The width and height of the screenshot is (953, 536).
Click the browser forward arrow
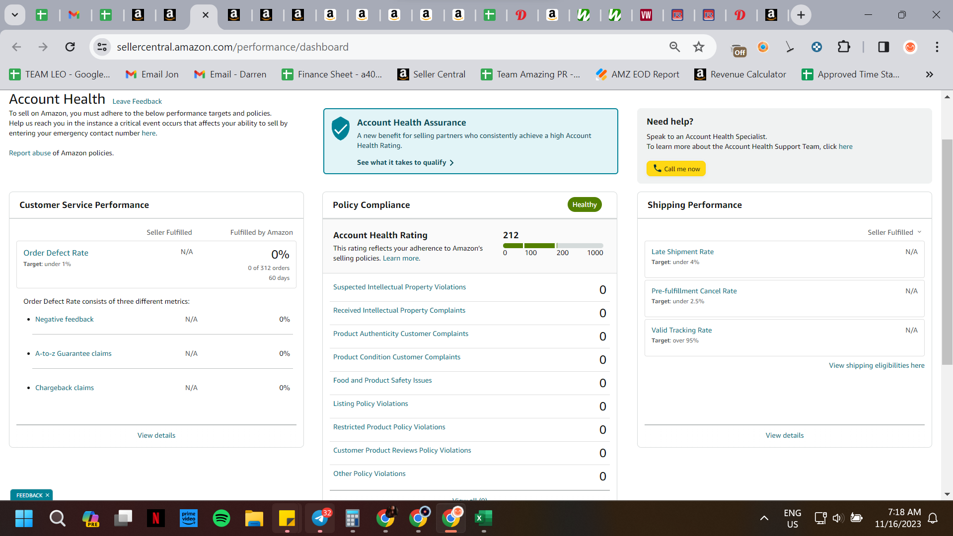[x=43, y=47]
